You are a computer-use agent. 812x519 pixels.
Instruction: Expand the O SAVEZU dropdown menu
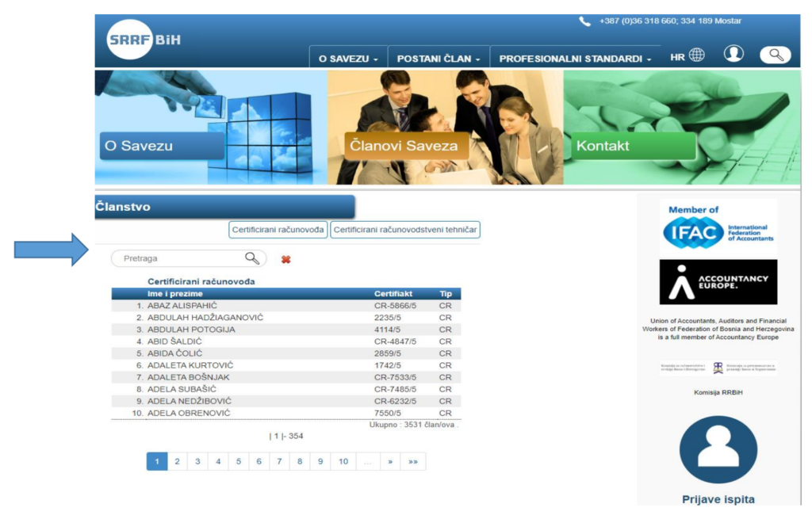coord(348,59)
